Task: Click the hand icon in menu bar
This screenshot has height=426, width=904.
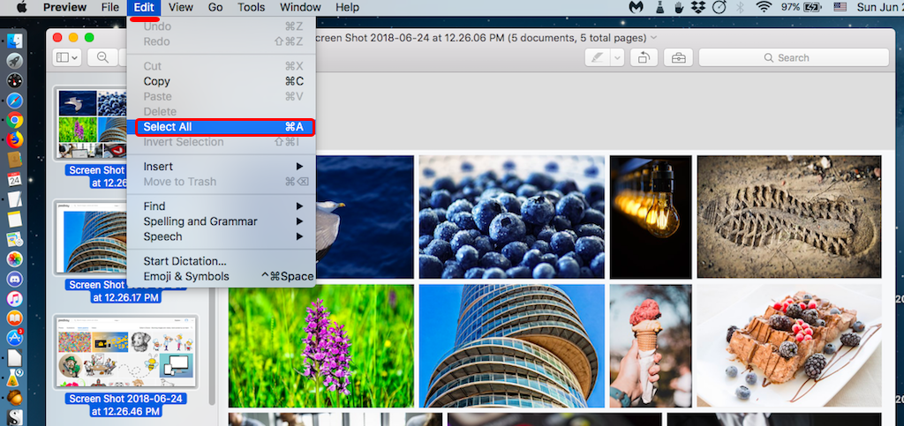Action: click(679, 7)
